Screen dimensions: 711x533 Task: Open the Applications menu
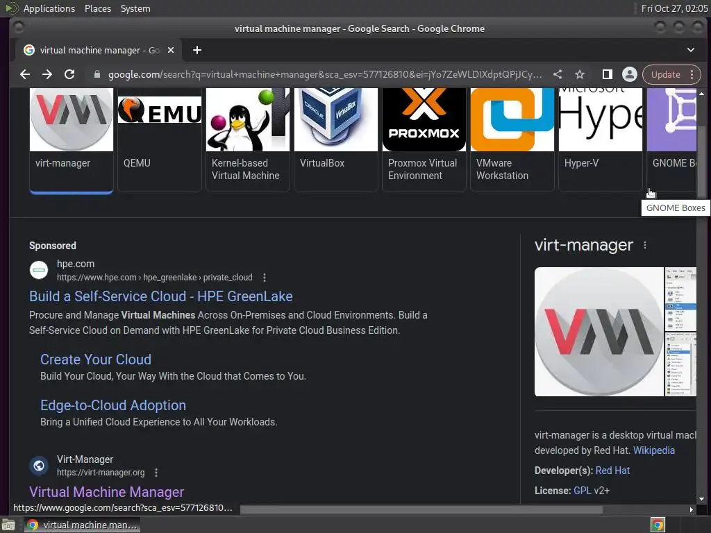click(49, 8)
